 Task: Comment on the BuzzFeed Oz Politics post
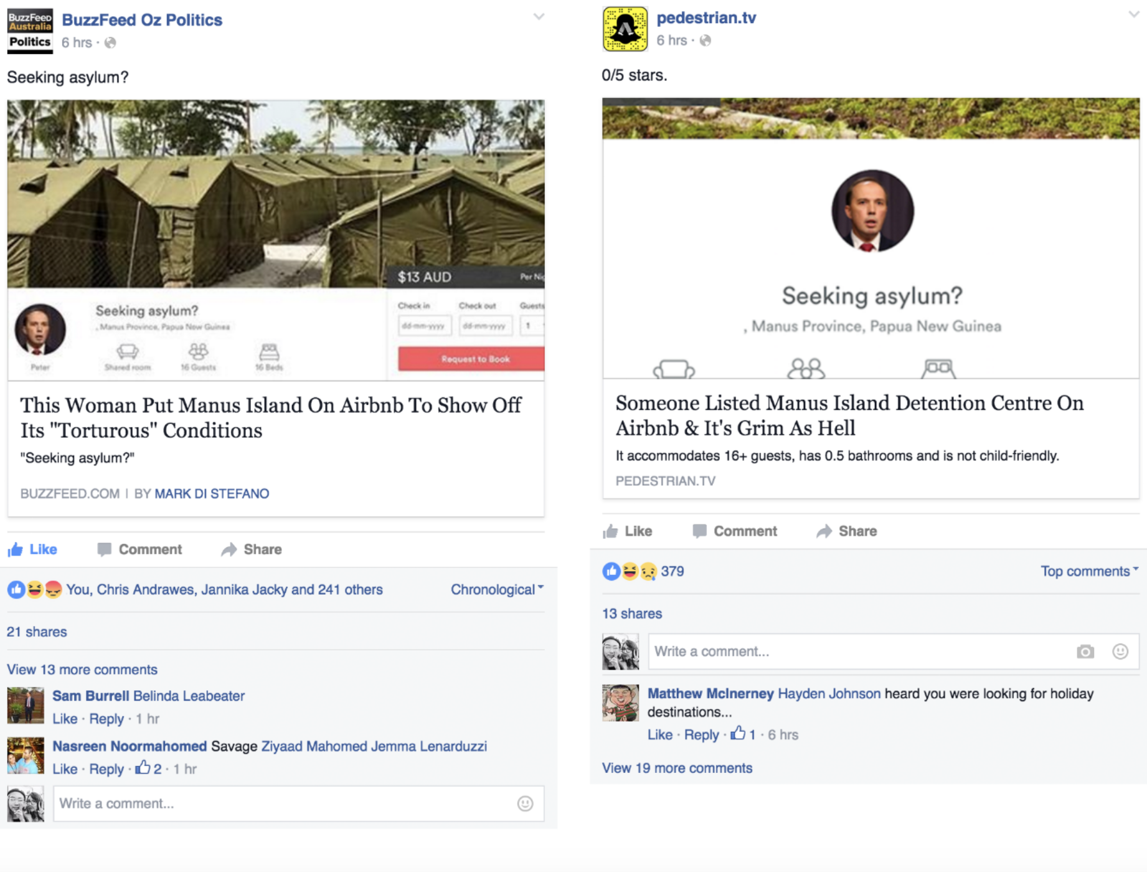coord(140,549)
